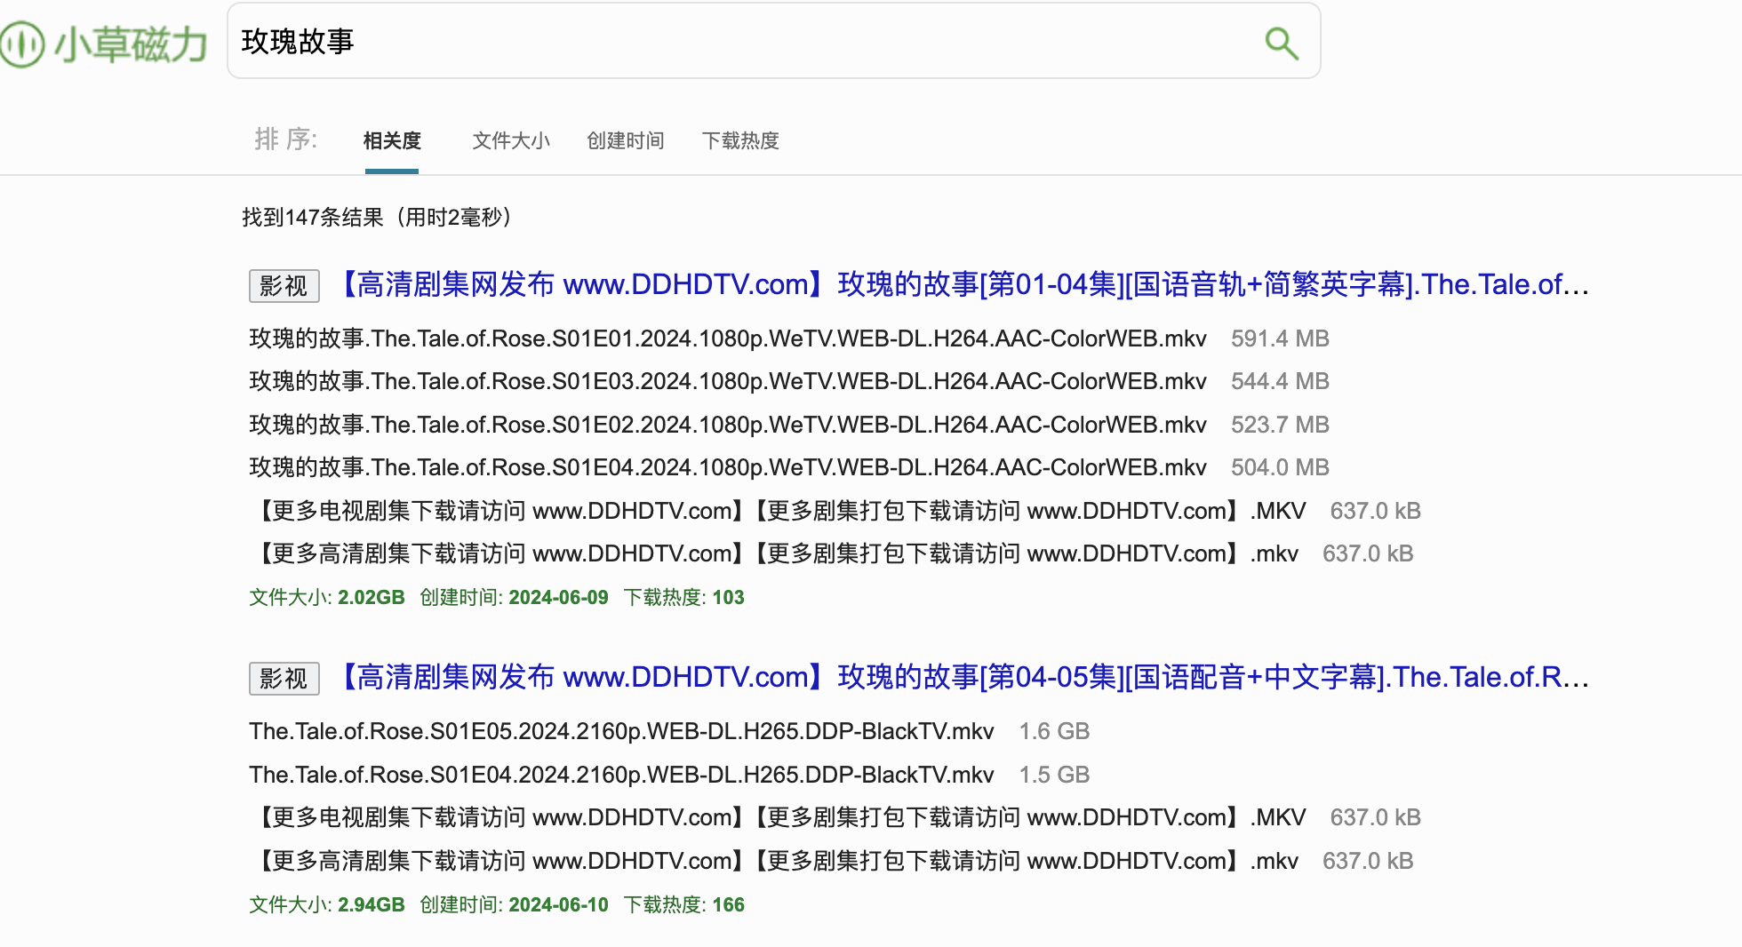Select the S01E03 1080p ColorWEB file name
The height and width of the screenshot is (947, 1742).
click(728, 381)
